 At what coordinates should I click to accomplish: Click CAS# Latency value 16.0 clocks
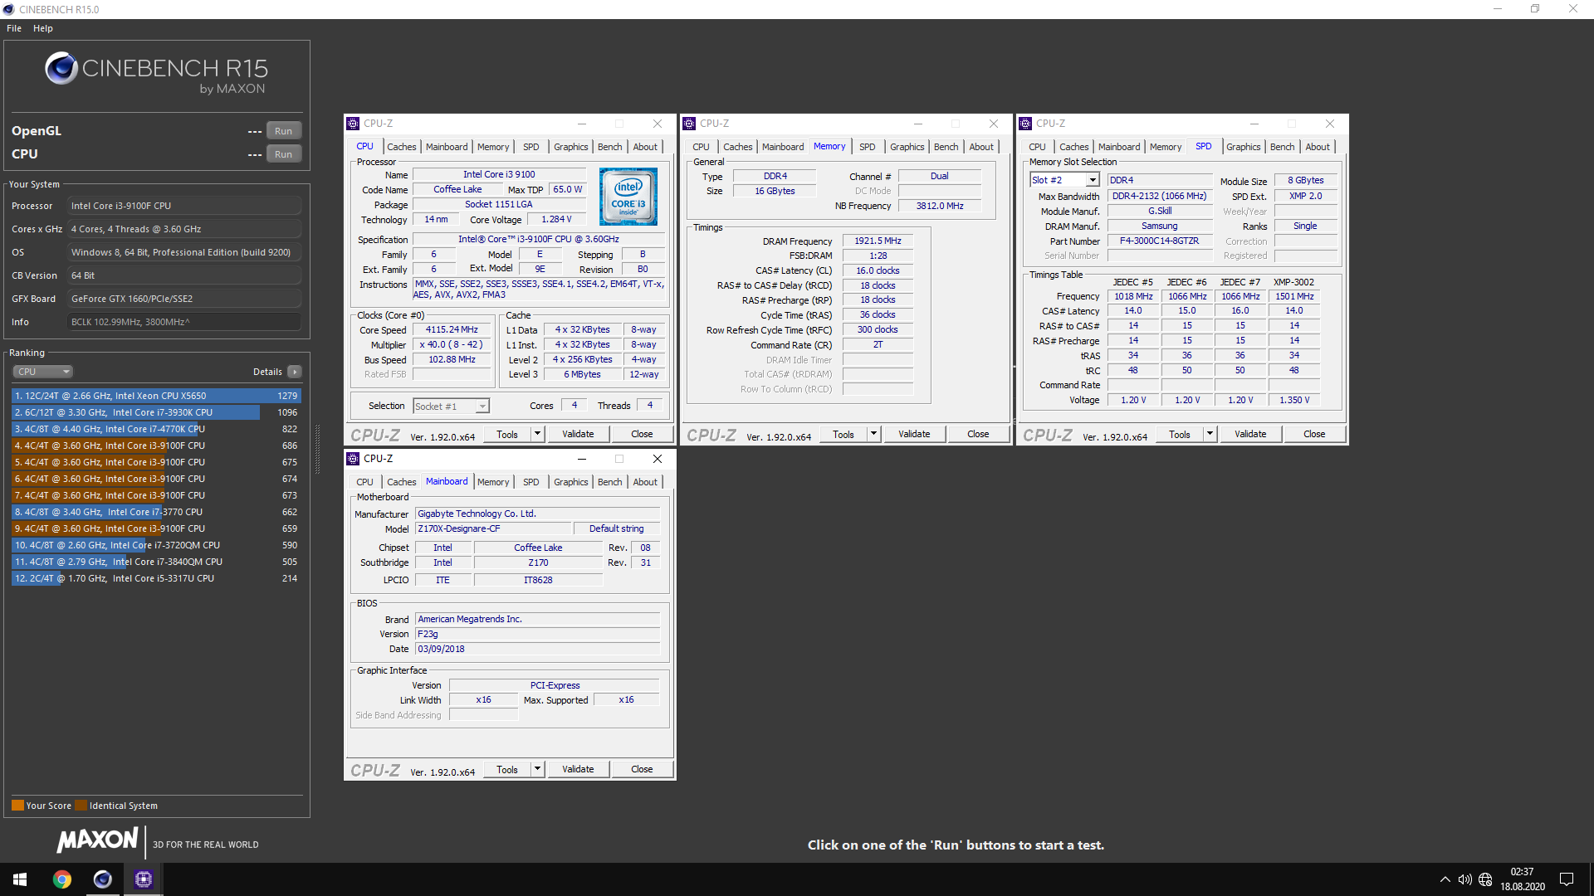(x=878, y=270)
